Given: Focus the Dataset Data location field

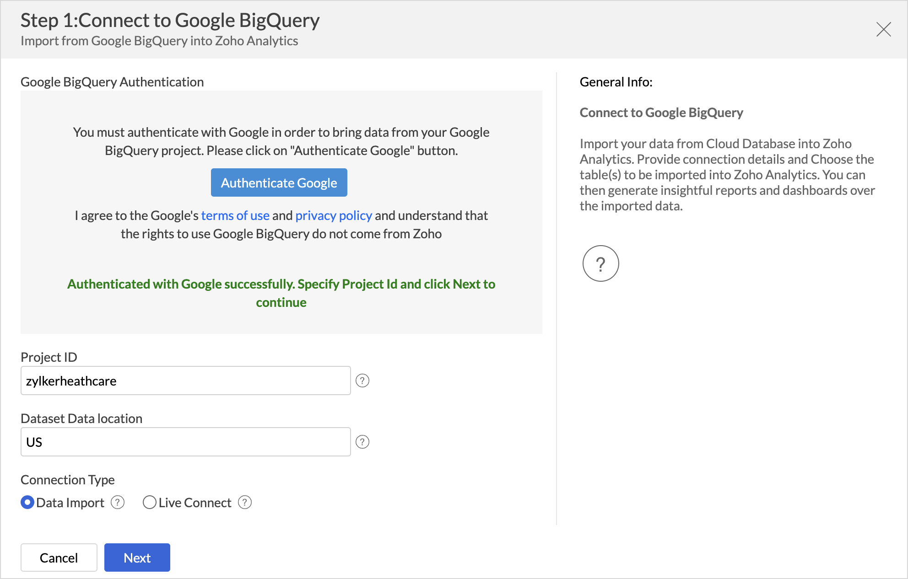Looking at the screenshot, I should [186, 442].
